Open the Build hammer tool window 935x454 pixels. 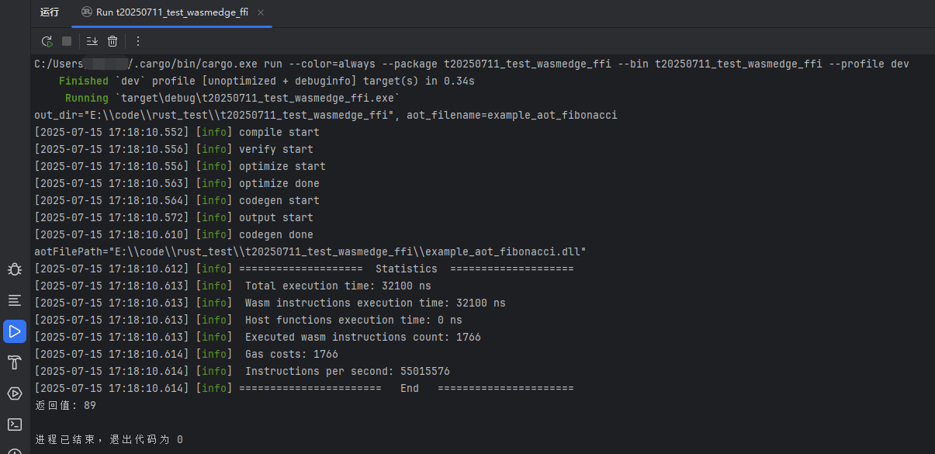pyautogui.click(x=15, y=362)
